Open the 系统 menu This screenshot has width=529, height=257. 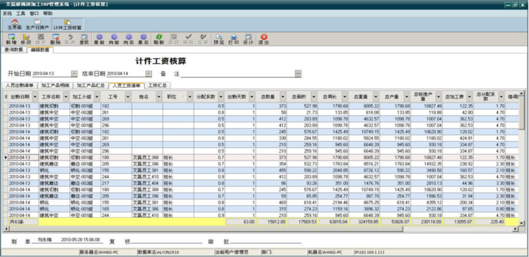click(7, 13)
